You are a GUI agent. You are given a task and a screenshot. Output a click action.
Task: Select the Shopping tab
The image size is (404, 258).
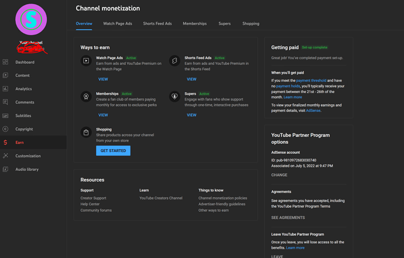tap(251, 23)
